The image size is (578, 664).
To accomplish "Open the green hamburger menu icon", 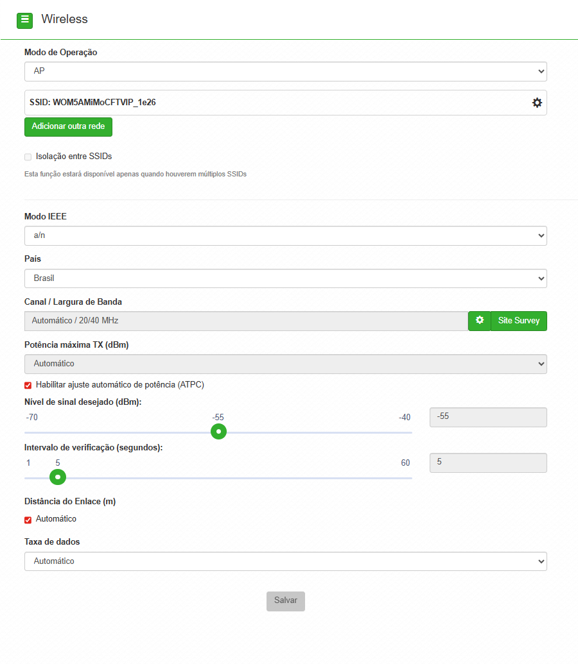I will click(24, 20).
